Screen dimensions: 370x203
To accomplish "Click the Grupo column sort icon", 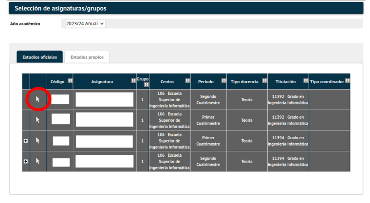I will click(x=147, y=85).
